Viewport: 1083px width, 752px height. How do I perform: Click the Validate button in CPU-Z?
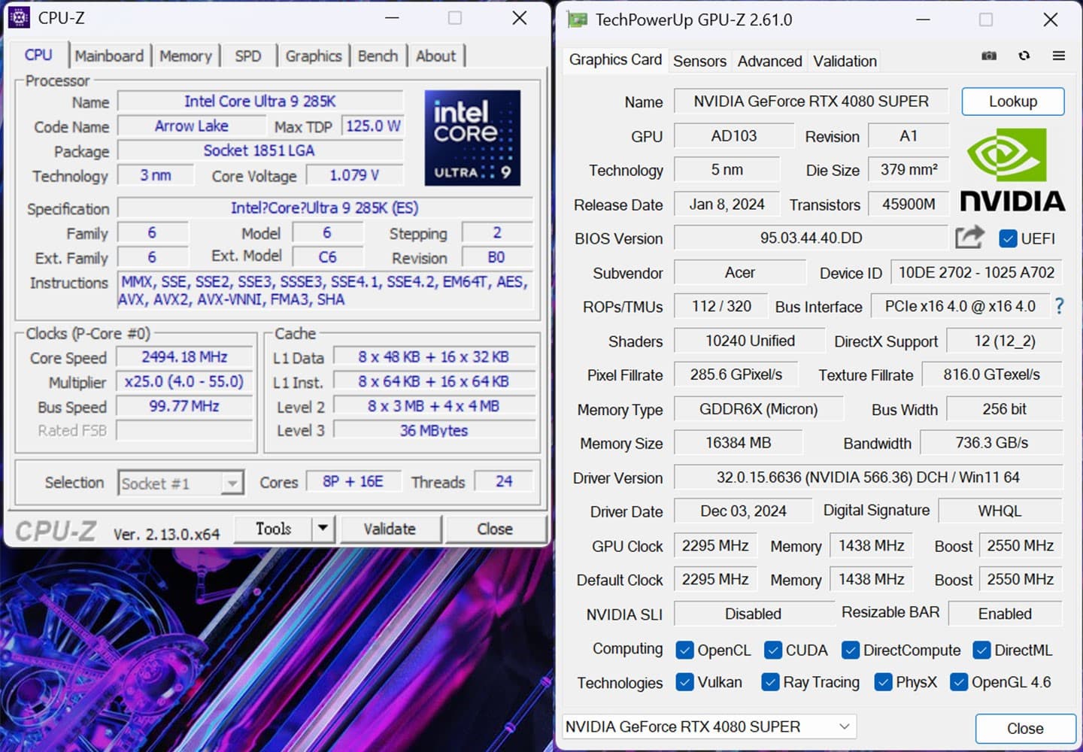coord(390,529)
